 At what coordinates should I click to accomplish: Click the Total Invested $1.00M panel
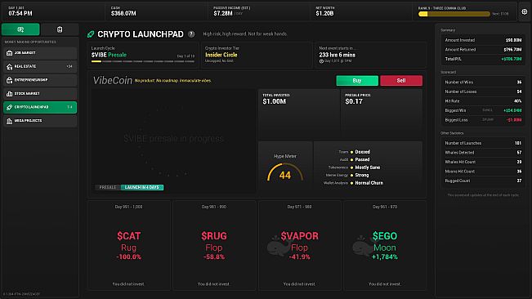pos(298,114)
